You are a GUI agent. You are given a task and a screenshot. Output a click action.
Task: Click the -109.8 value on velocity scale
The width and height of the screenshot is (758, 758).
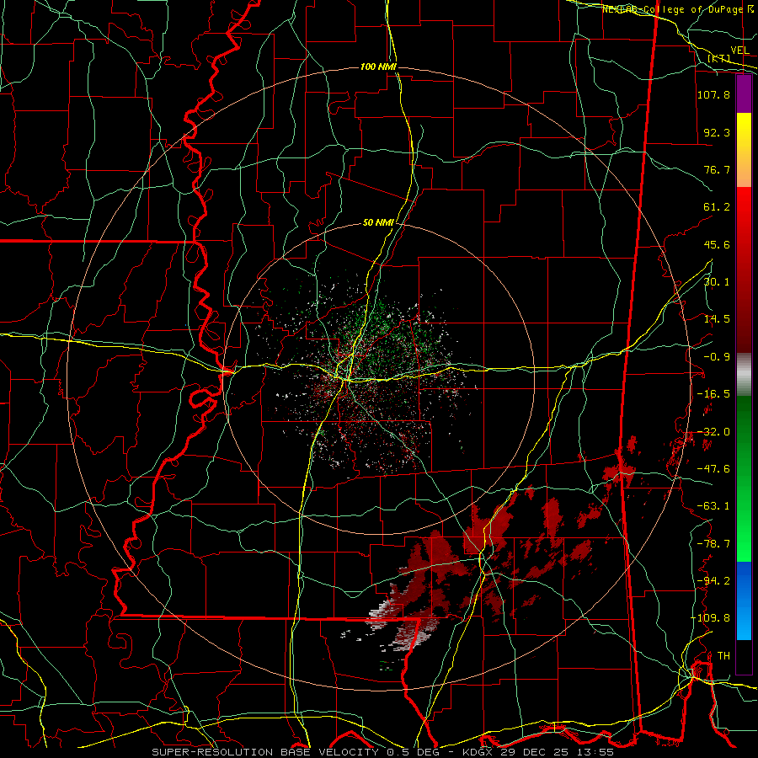coord(710,618)
